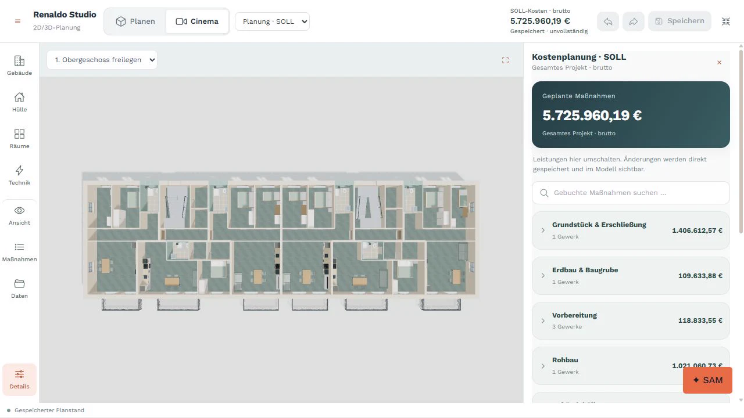Expand the Vorbereitung cost group
The height and width of the screenshot is (418, 744).
(631, 320)
